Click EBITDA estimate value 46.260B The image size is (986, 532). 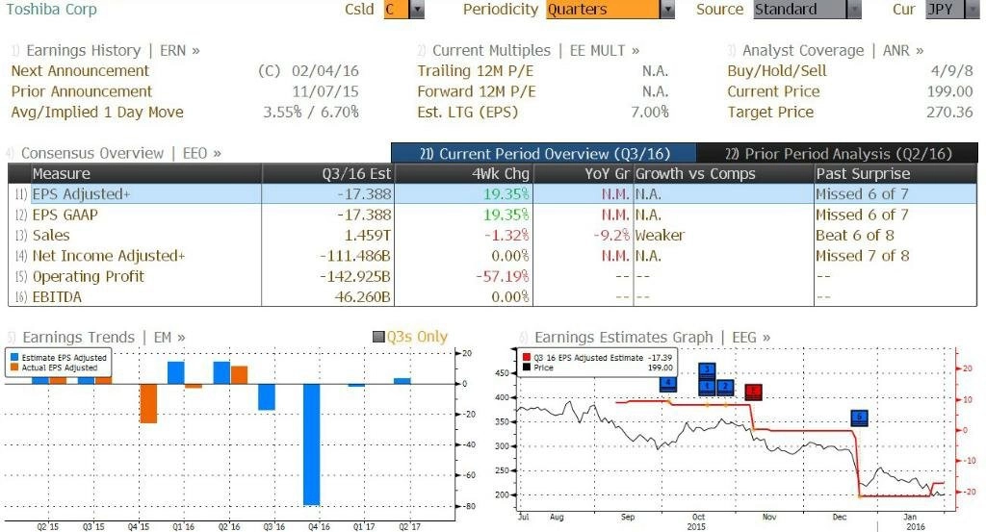tap(363, 296)
